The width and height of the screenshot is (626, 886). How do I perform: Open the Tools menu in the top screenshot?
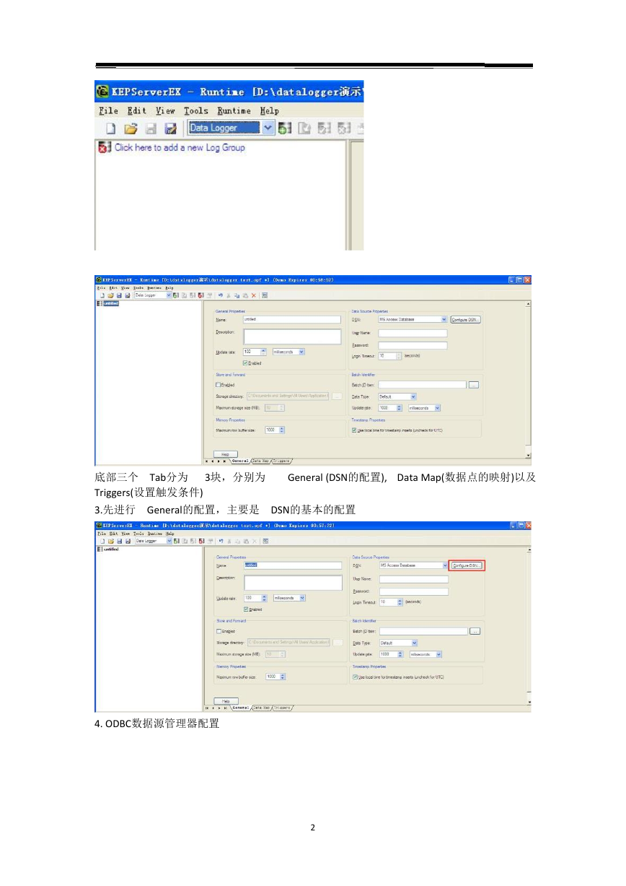pos(195,110)
